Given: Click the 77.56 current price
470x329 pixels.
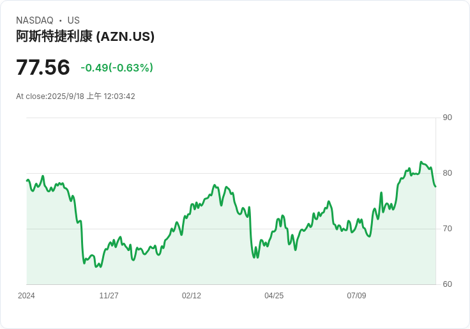Looking at the screenshot, I should [43, 67].
